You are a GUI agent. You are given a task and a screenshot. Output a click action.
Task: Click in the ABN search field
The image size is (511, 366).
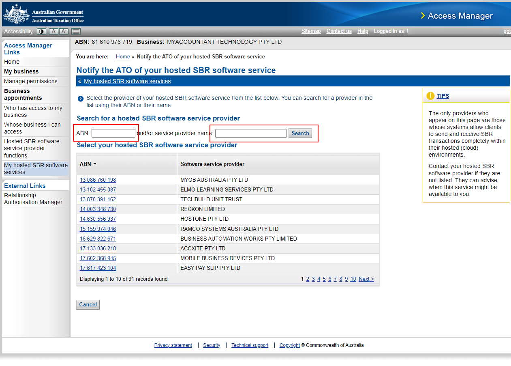coord(113,133)
